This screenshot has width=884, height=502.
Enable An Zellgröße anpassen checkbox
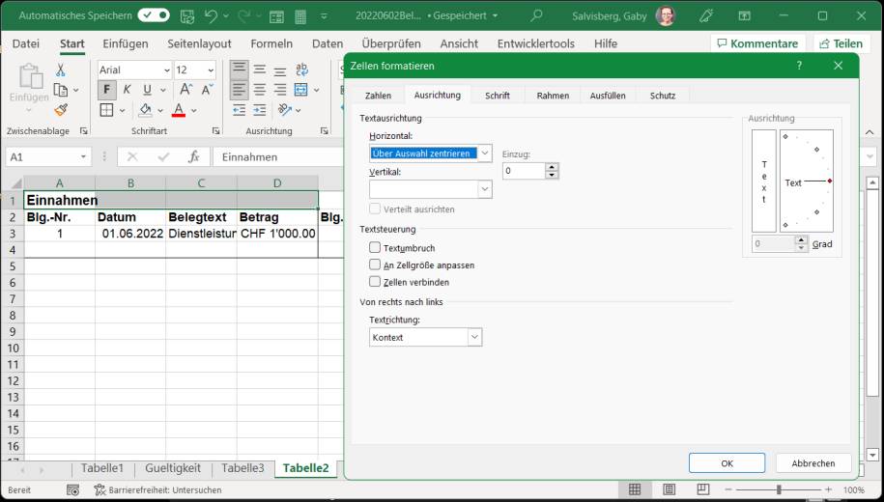tap(375, 265)
